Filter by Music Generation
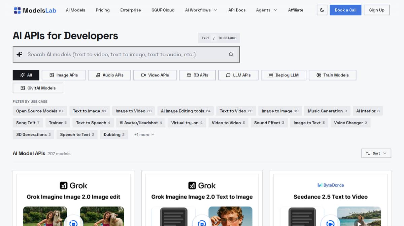The width and height of the screenshot is (404, 226). click(327, 111)
